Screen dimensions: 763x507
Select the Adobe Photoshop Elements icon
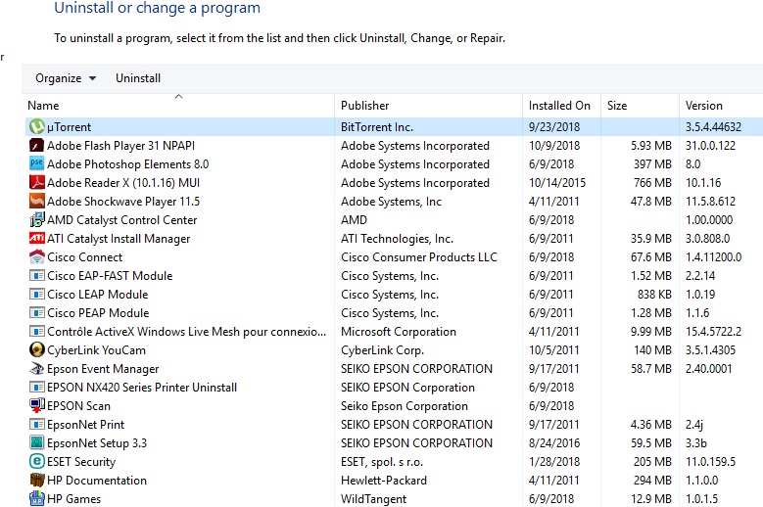36,163
